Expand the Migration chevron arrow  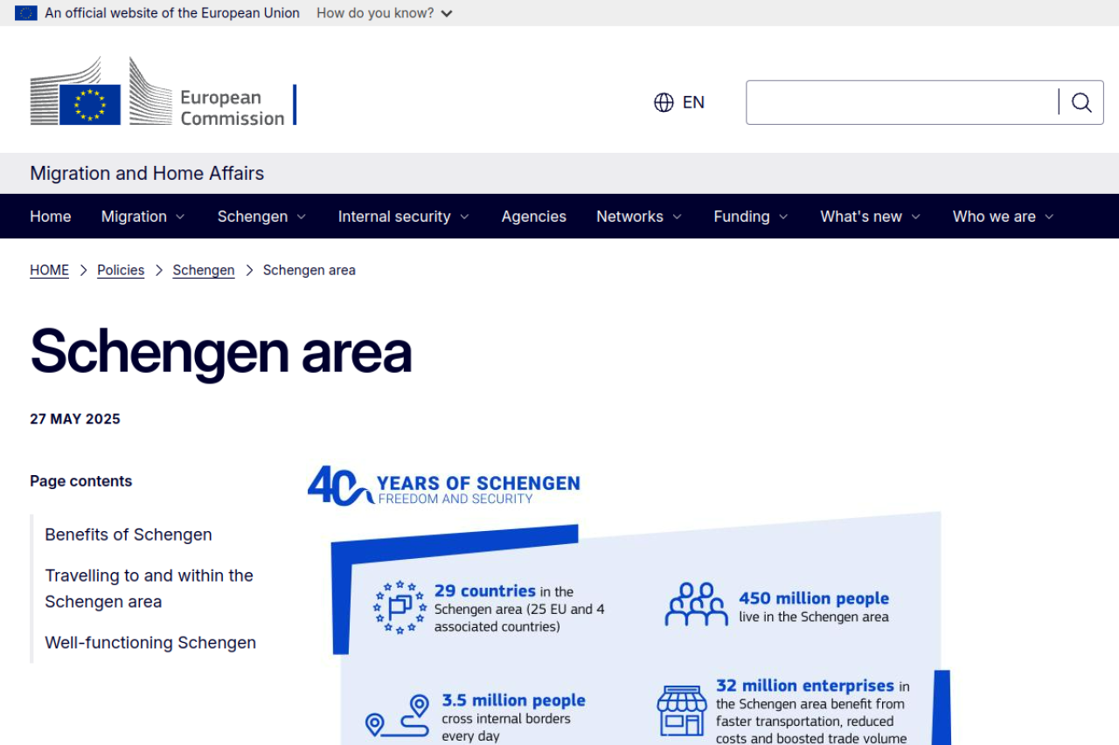(180, 217)
